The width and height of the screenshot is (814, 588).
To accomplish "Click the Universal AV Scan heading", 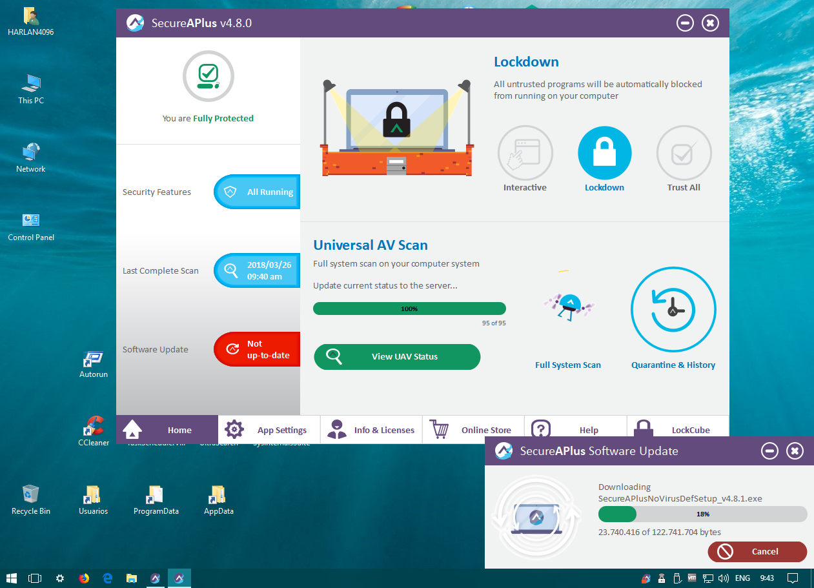I will [x=371, y=245].
